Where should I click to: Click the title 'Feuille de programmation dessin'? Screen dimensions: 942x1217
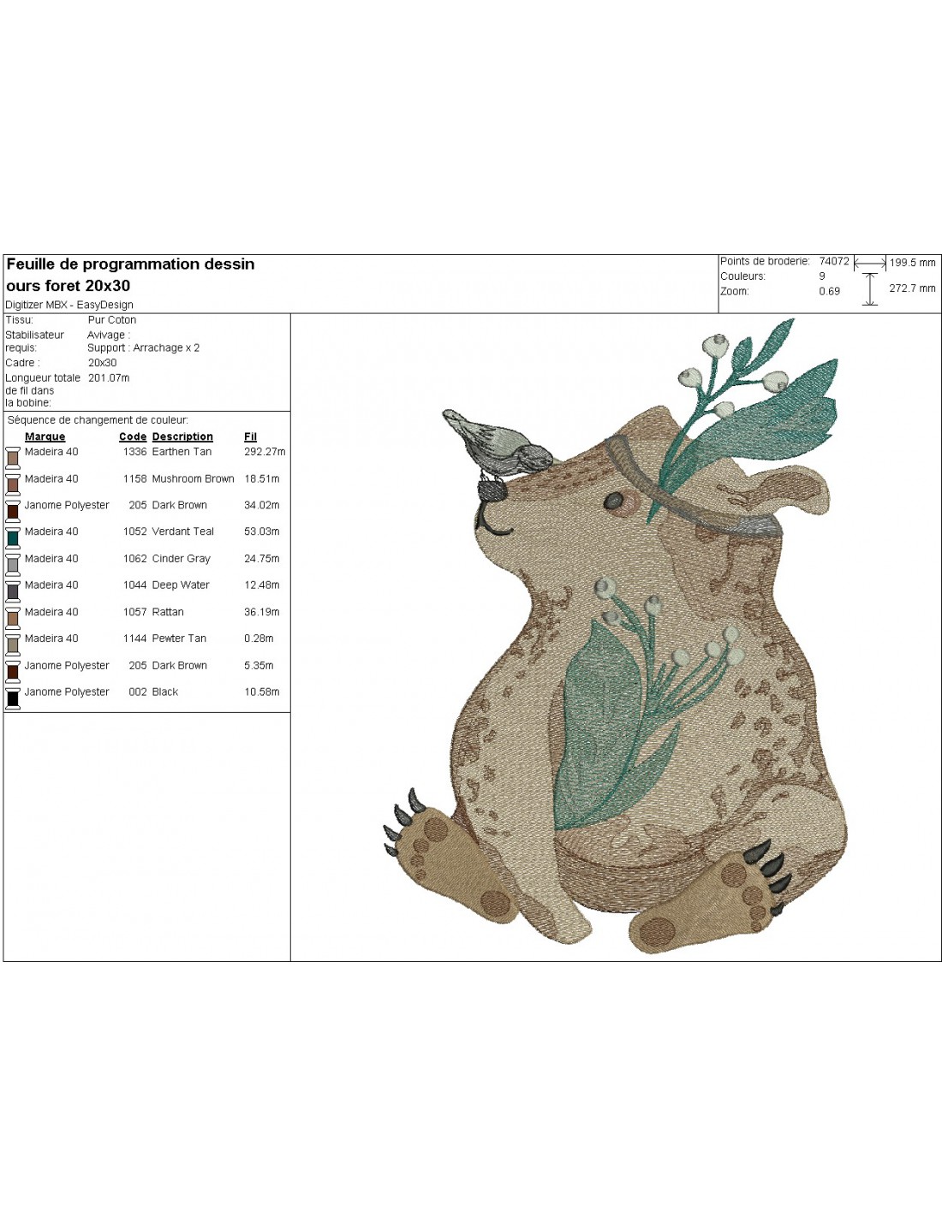130,264
